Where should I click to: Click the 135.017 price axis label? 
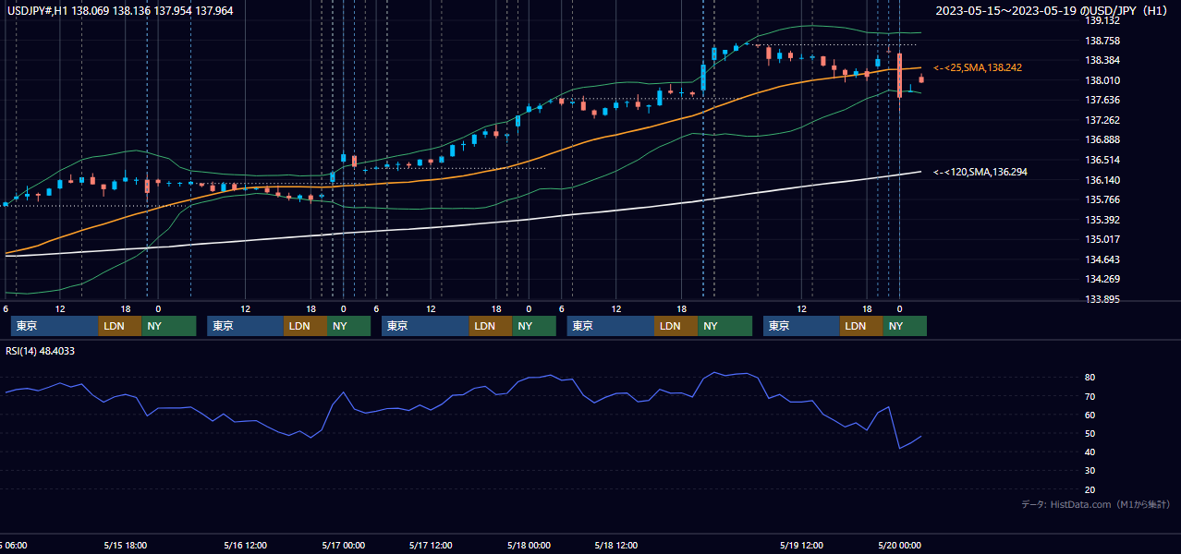click(1102, 239)
